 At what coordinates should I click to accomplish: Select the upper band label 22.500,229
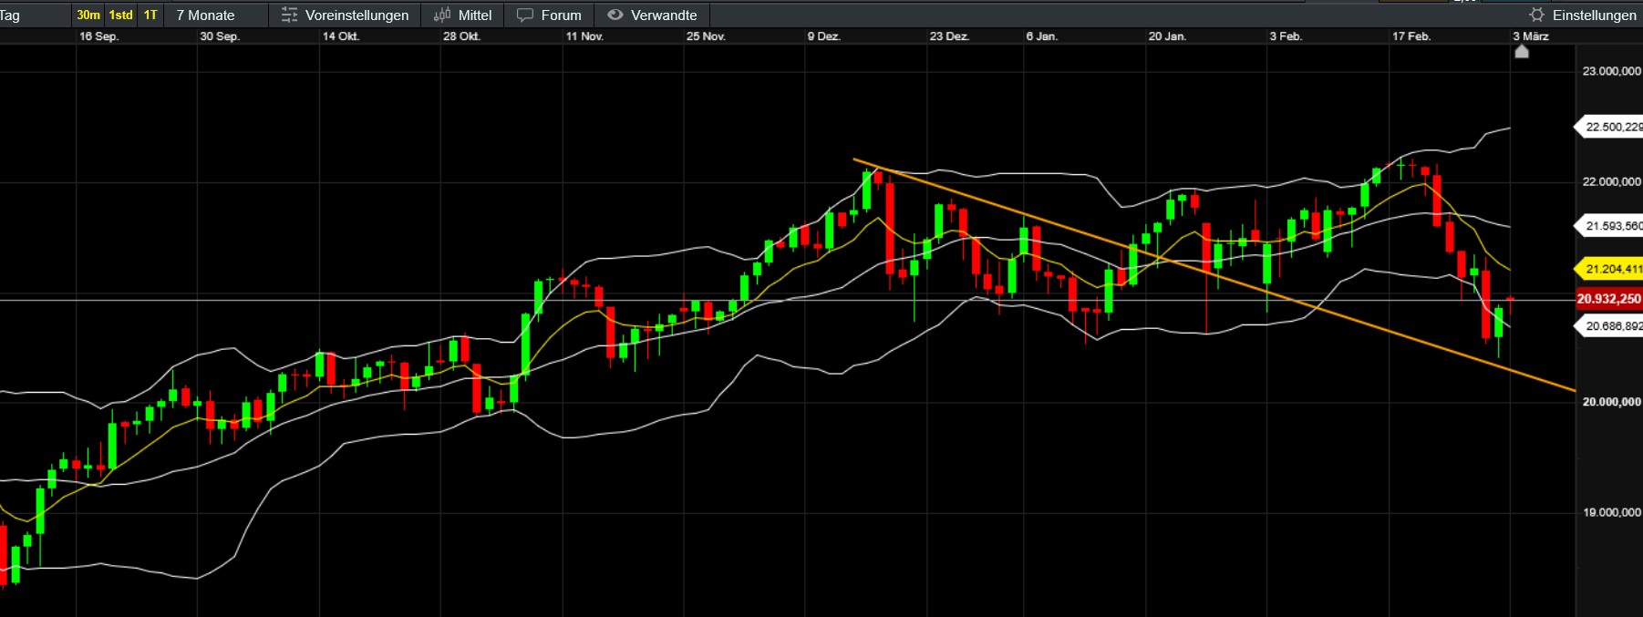(x=1609, y=127)
